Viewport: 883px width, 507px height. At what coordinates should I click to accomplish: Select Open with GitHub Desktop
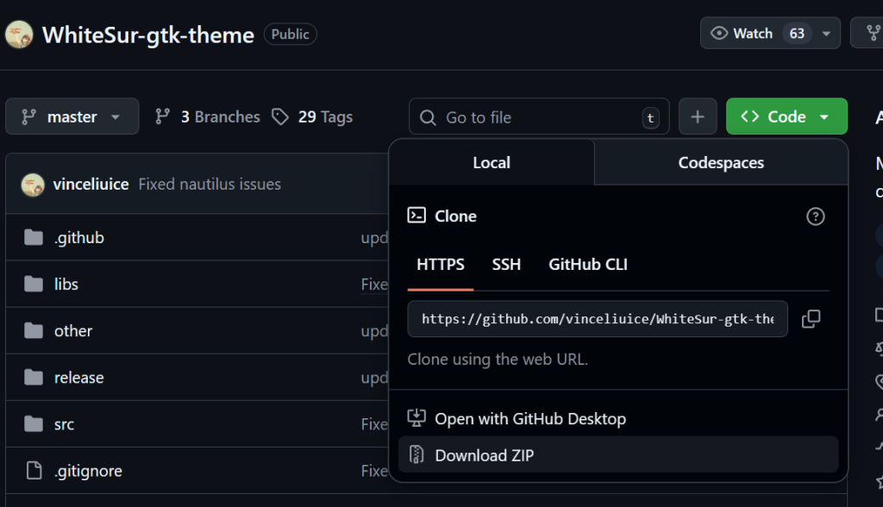(530, 419)
